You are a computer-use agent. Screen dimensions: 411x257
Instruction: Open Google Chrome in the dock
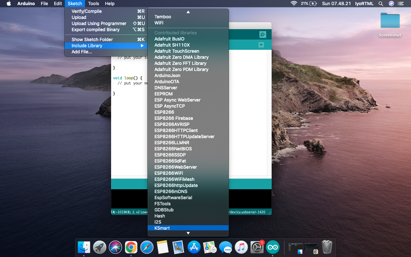[x=131, y=247]
